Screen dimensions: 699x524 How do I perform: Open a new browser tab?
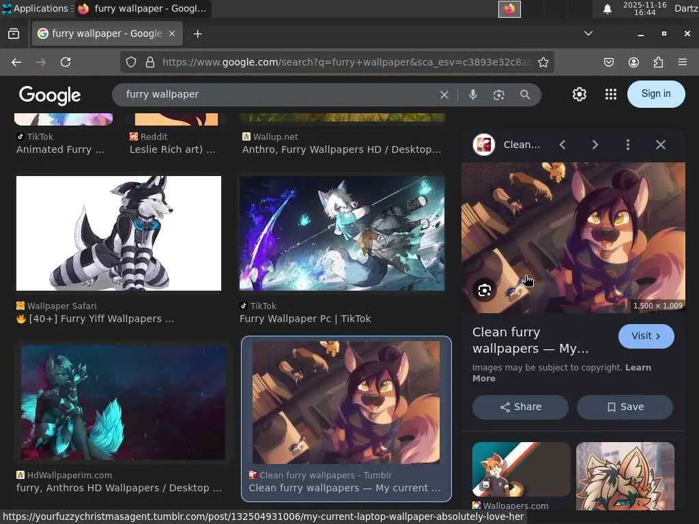coord(197,34)
